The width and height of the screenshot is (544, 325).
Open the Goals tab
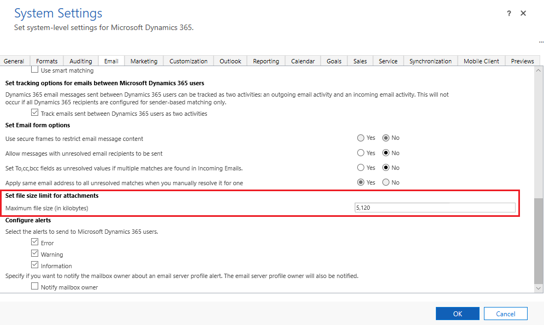pos(334,61)
